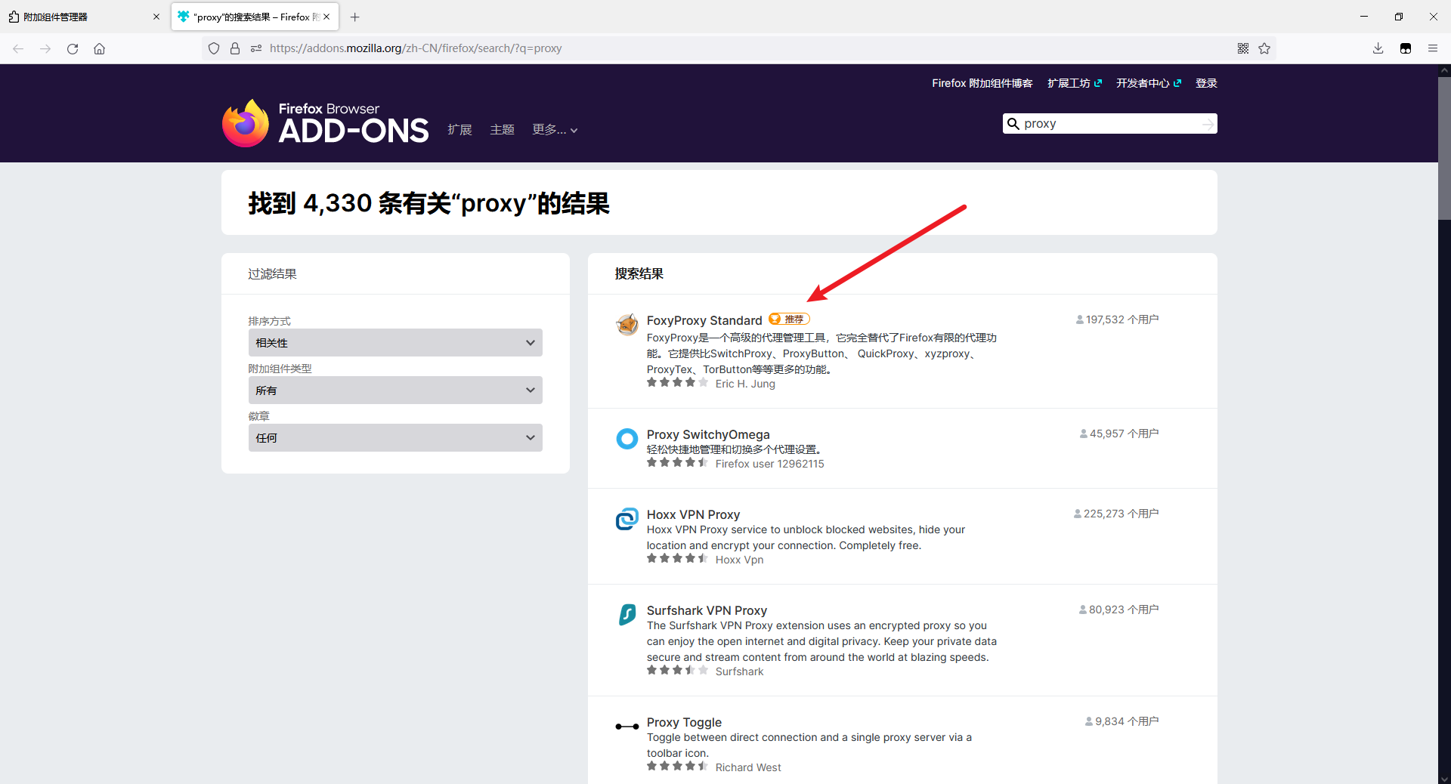The image size is (1451, 784).
Task: Open the Hoxx VPN Proxy add-on
Action: 693,514
